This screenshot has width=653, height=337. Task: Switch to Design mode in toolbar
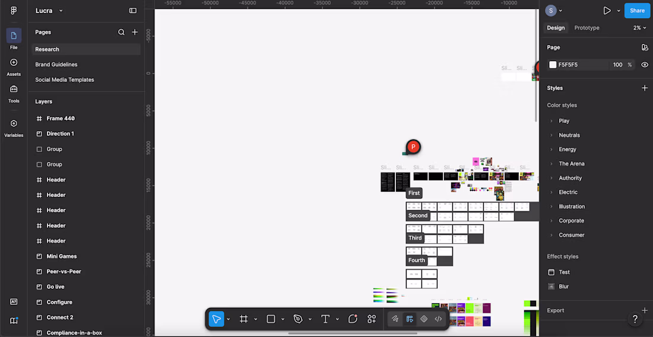coord(410,319)
